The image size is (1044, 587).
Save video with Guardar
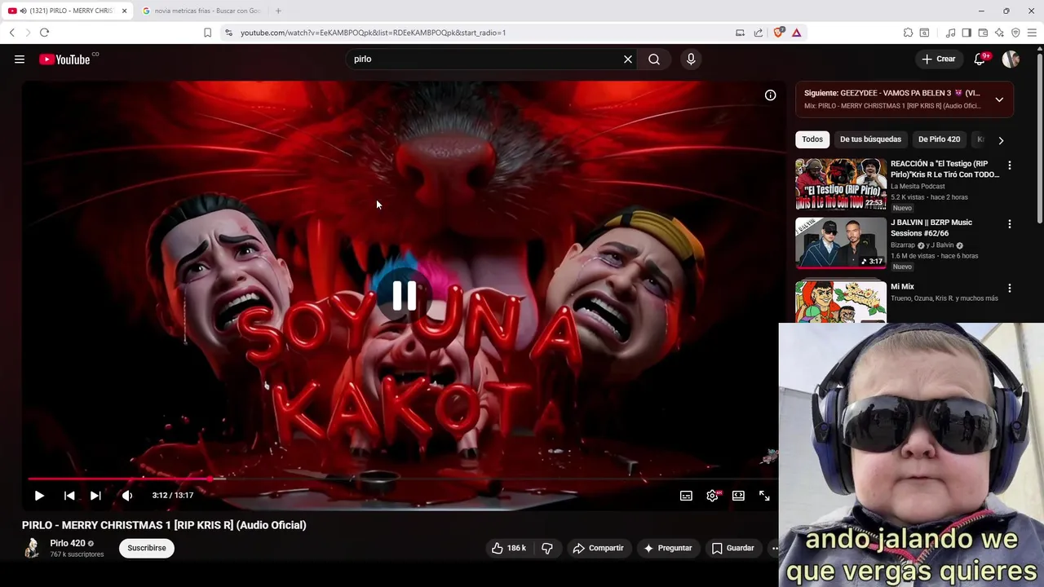pyautogui.click(x=732, y=548)
